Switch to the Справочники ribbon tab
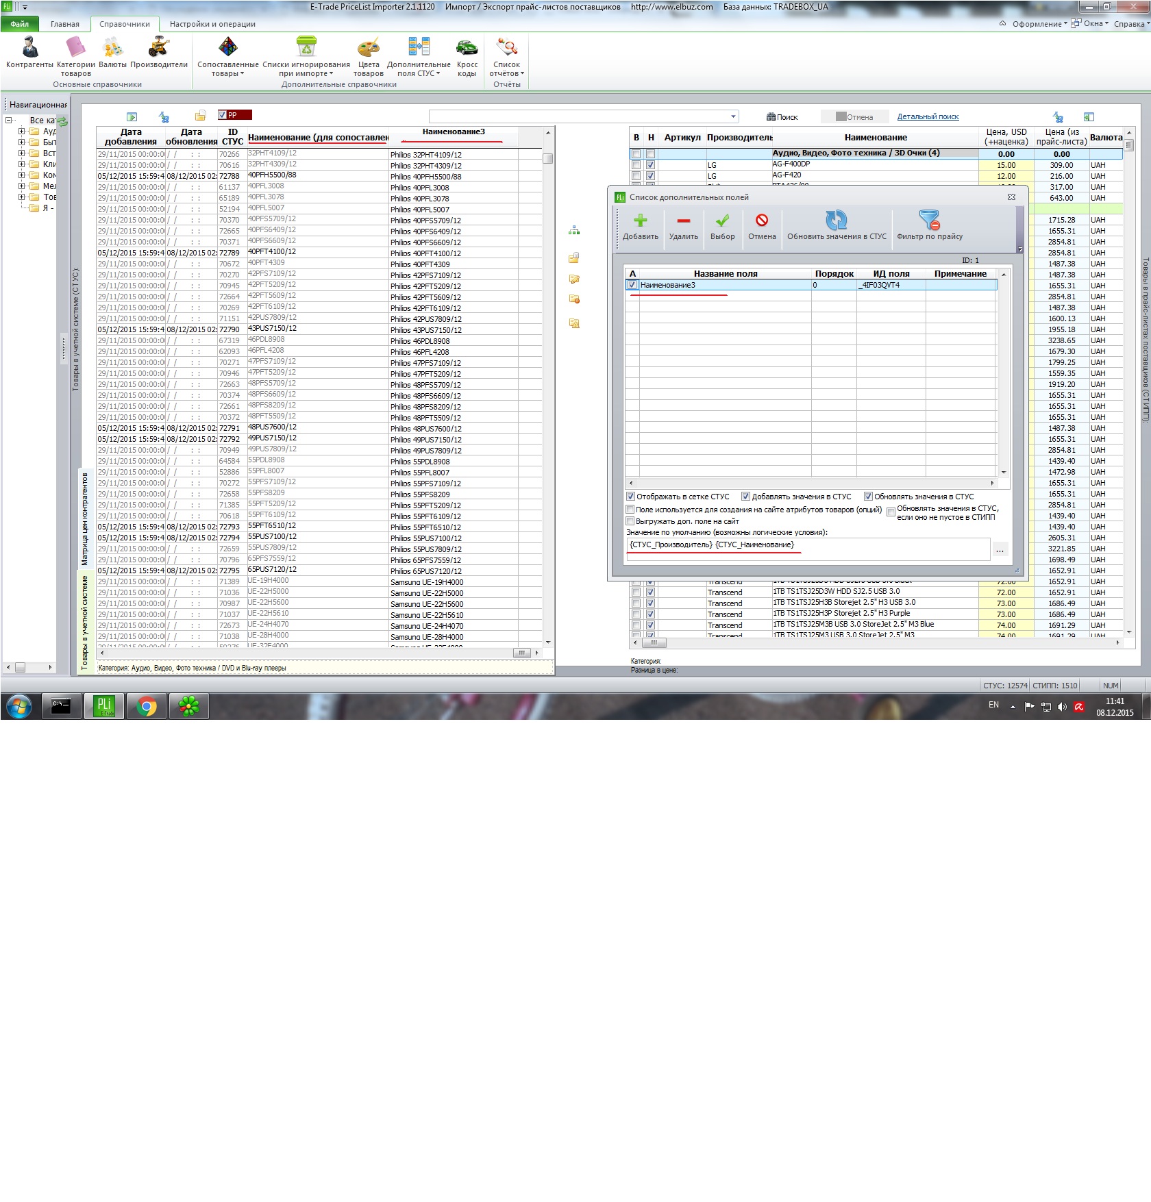Viewport: 1151px width, 1202px height. [x=125, y=24]
